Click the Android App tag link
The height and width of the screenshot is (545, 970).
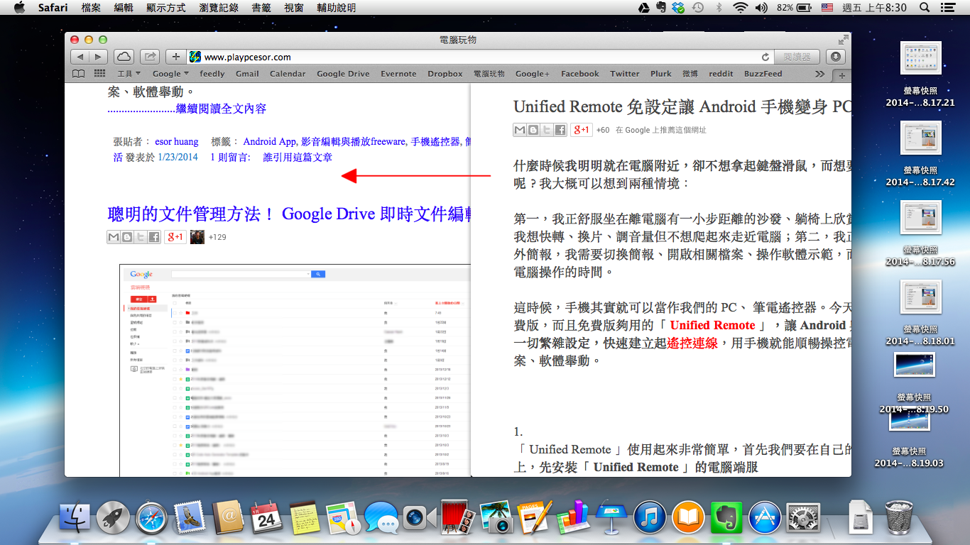[x=270, y=141]
